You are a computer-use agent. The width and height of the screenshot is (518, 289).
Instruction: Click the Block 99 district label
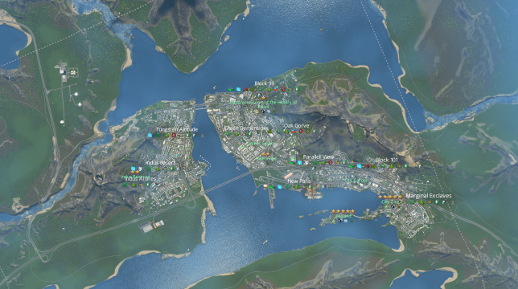(265, 83)
